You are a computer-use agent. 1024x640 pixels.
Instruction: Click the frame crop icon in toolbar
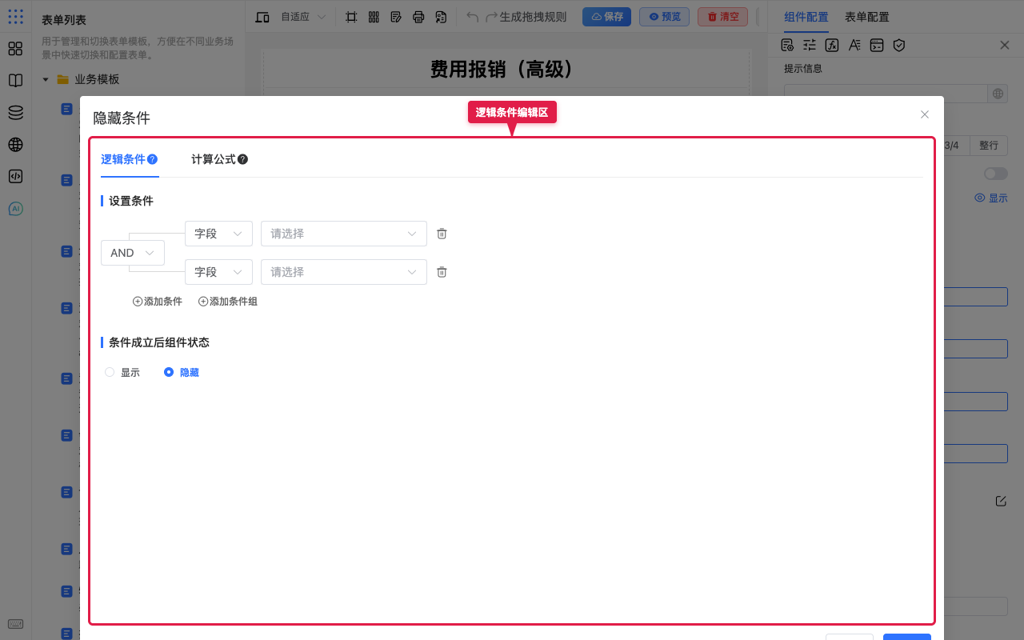[351, 17]
